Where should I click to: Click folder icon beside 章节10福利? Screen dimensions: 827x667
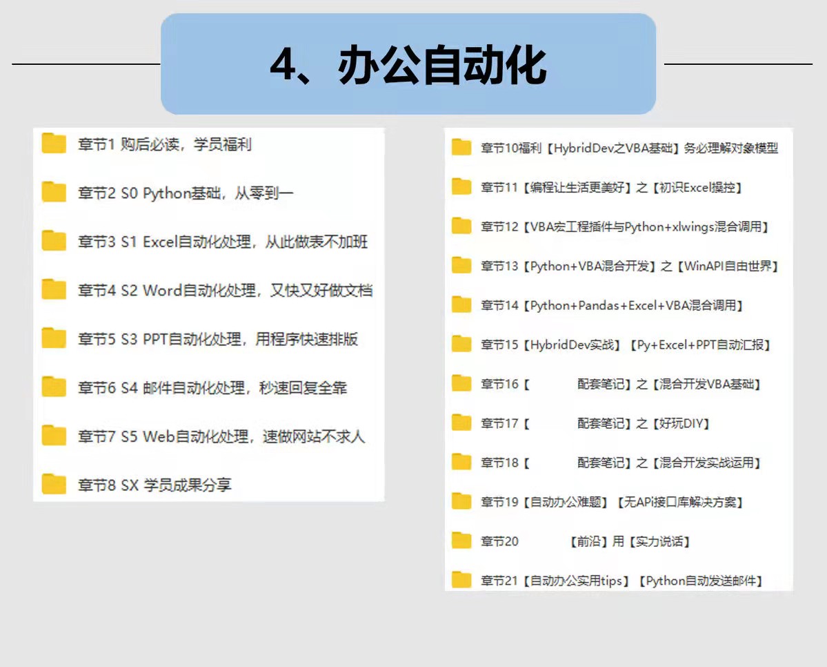(461, 147)
